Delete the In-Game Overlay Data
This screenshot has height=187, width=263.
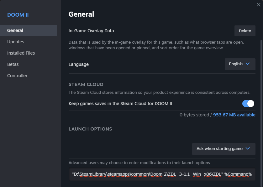(245, 31)
